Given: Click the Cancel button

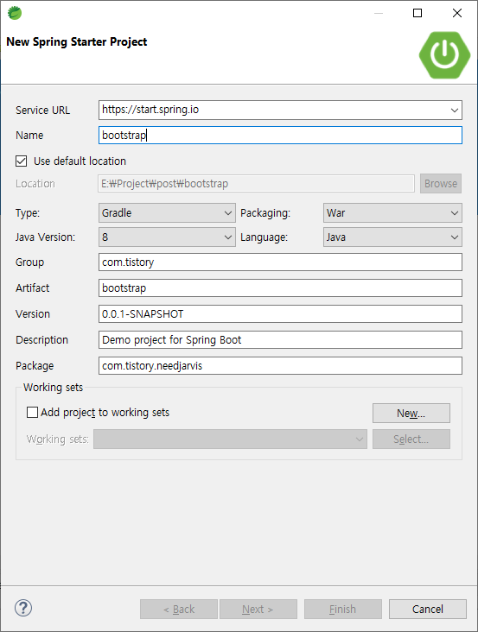Looking at the screenshot, I should click(428, 609).
